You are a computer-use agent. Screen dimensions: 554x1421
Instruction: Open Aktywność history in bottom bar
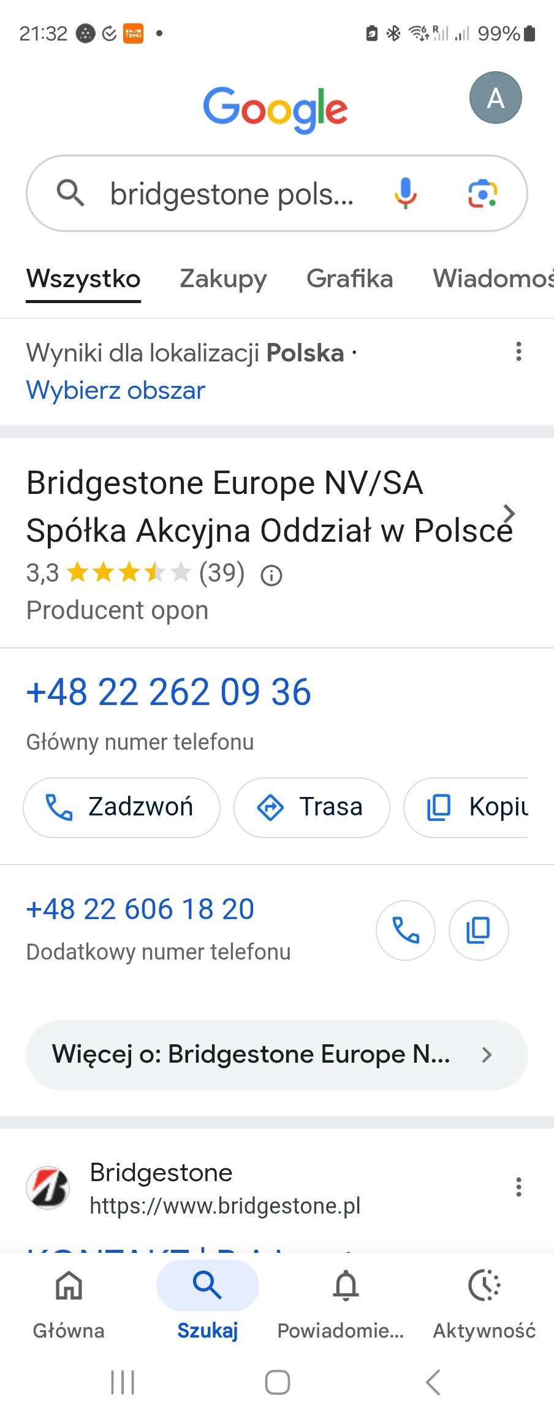point(484,1304)
